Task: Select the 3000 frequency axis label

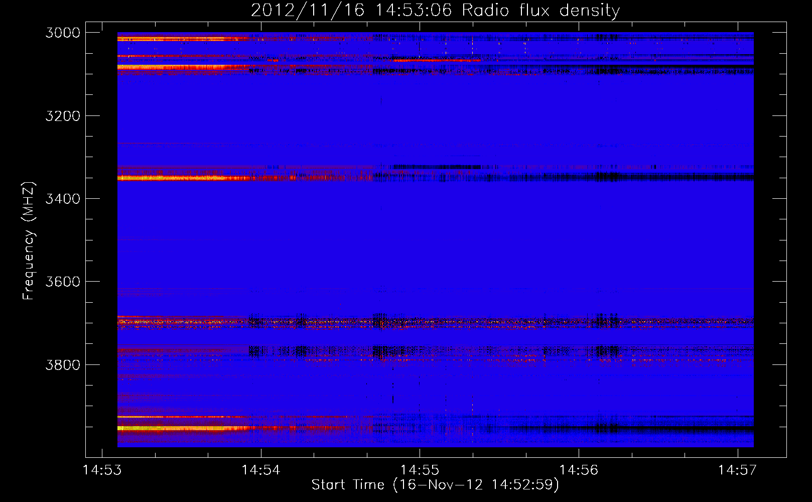Action: click(x=63, y=33)
